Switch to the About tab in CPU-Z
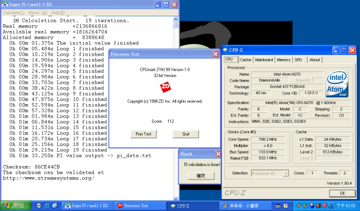This screenshot has width=360, height=211. click(x=314, y=60)
